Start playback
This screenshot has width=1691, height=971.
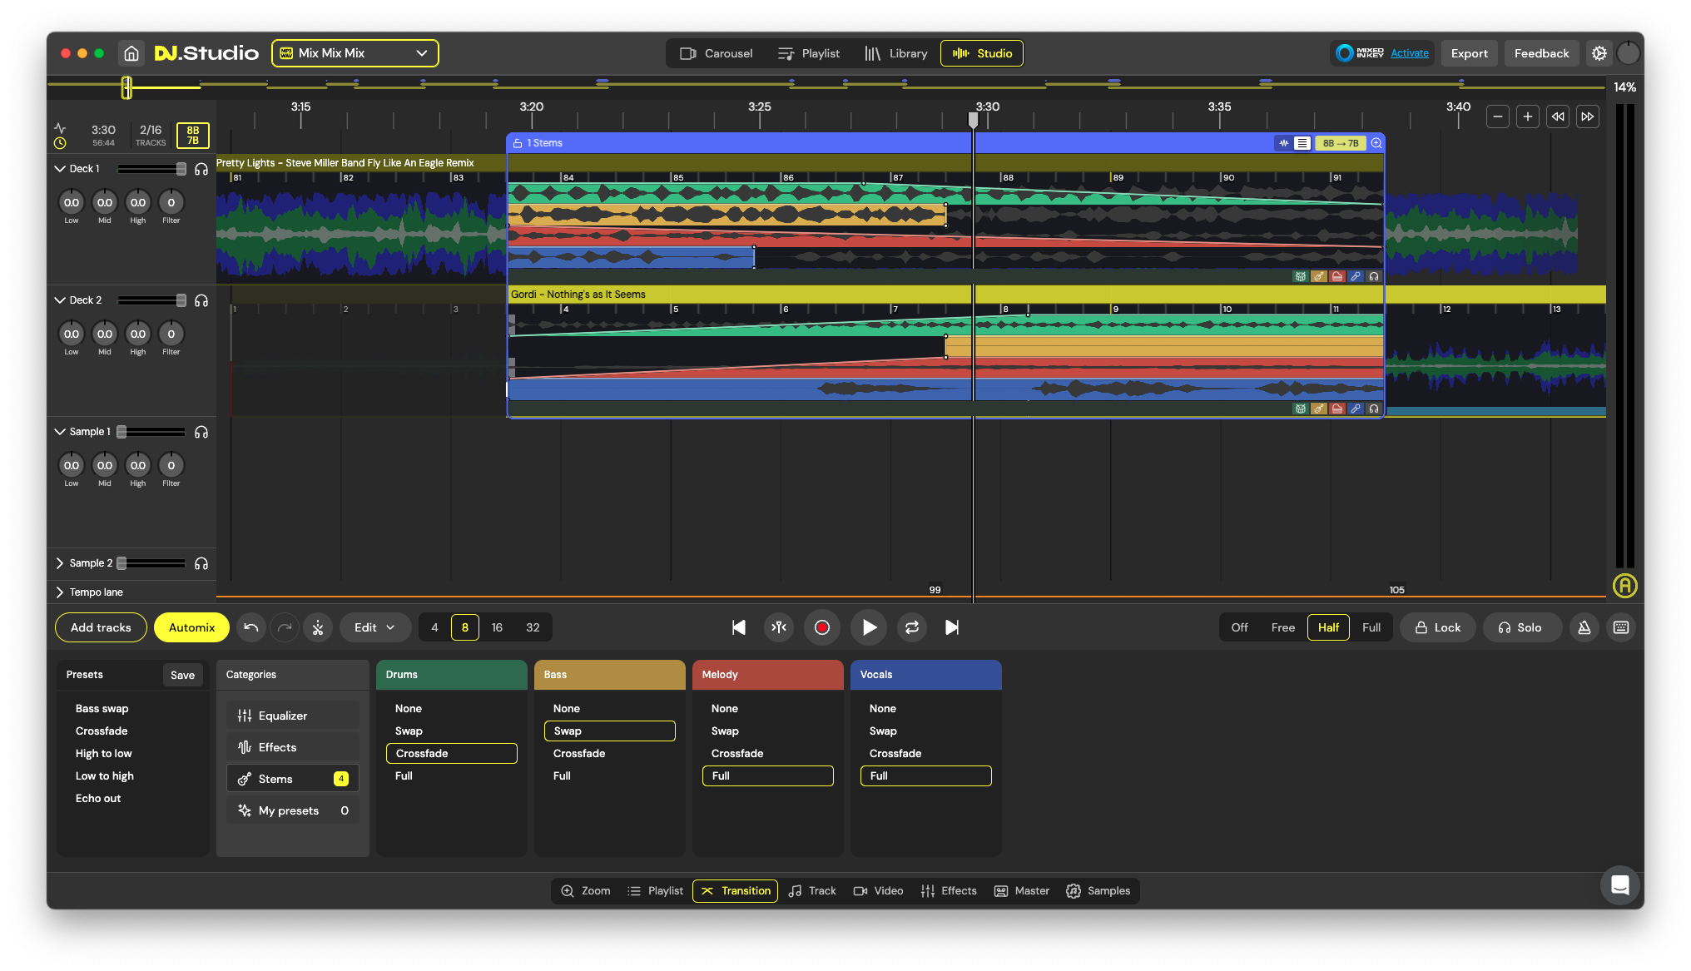tap(869, 627)
